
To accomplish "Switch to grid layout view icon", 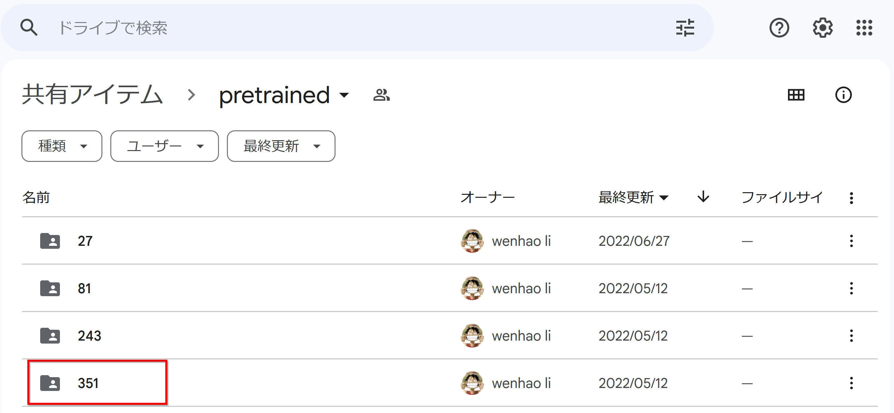I will (796, 95).
